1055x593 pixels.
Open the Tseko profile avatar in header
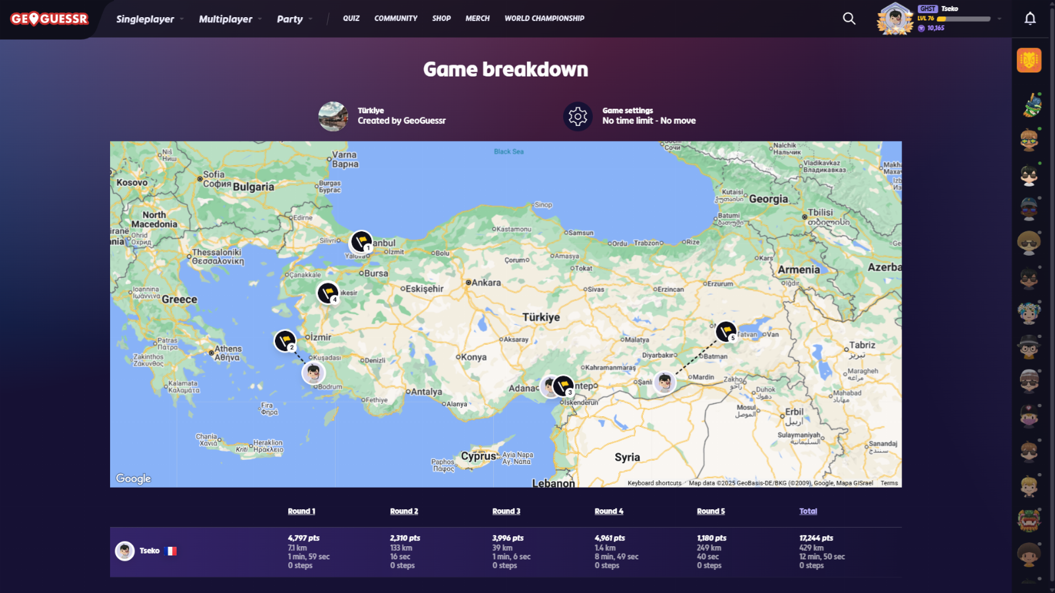[895, 18]
